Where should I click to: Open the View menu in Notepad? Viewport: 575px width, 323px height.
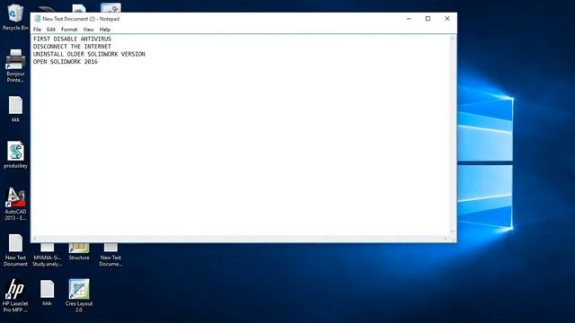pyautogui.click(x=88, y=30)
